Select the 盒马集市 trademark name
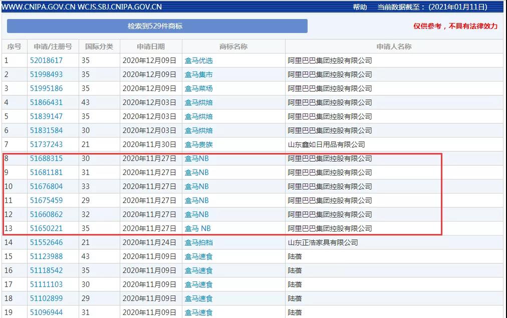 198,74
